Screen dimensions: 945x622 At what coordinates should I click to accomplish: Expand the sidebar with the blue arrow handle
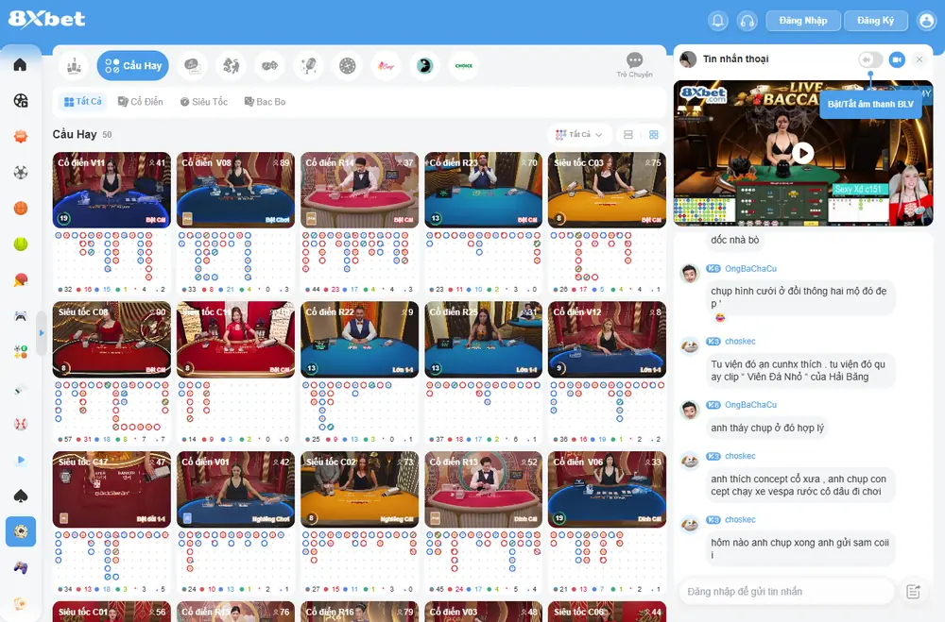(41, 332)
